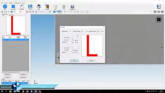Click the blue move arrows icon
The image size is (165, 93).
pyautogui.click(x=12, y=12)
